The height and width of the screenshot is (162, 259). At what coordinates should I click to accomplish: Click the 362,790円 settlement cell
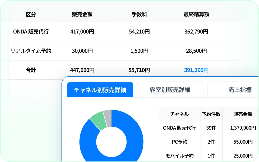pyautogui.click(x=196, y=31)
